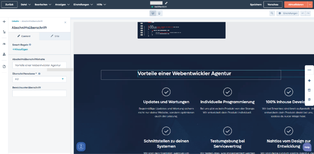Open the dropdown arrow beside Aktualisieren
Viewport: 314px width, 154px height.
[309, 5]
